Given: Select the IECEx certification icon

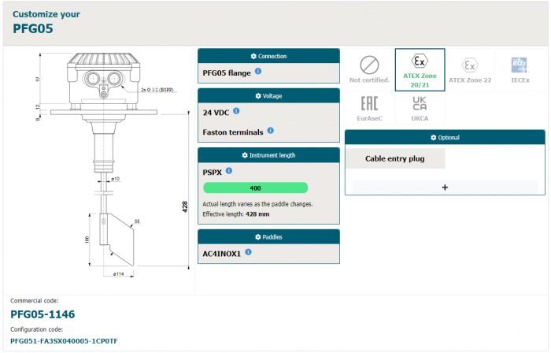Looking at the screenshot, I should click(520, 70).
